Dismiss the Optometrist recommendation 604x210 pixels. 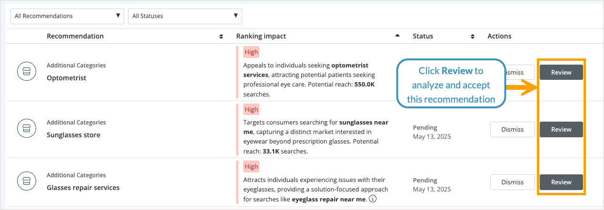point(516,72)
